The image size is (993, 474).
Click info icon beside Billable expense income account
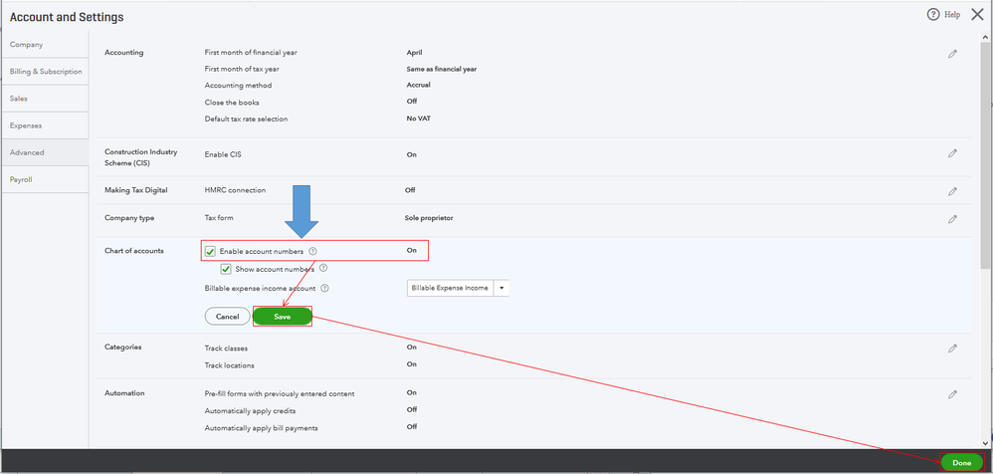point(325,289)
